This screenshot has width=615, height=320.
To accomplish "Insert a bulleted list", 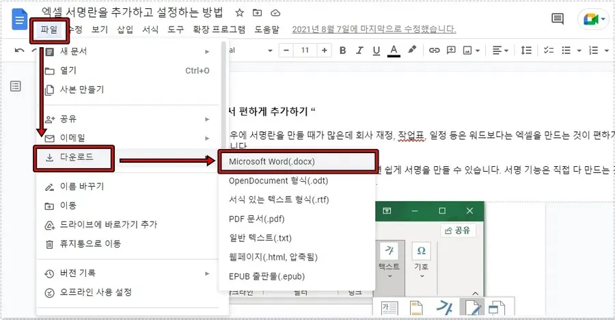I will (566, 51).
